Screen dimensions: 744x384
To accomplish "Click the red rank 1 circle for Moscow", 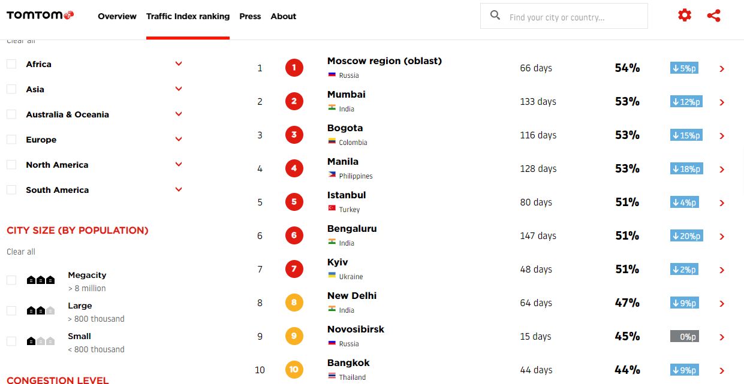I will click(x=294, y=68).
